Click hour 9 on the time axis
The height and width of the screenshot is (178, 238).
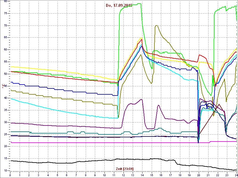(x=95, y=175)
